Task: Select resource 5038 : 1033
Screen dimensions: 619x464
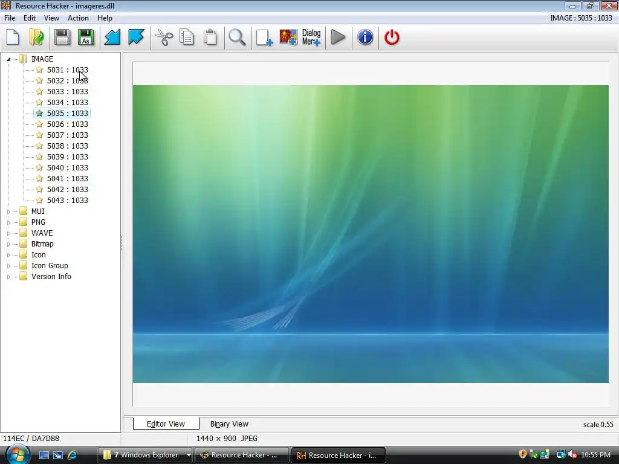Action: 68,146
